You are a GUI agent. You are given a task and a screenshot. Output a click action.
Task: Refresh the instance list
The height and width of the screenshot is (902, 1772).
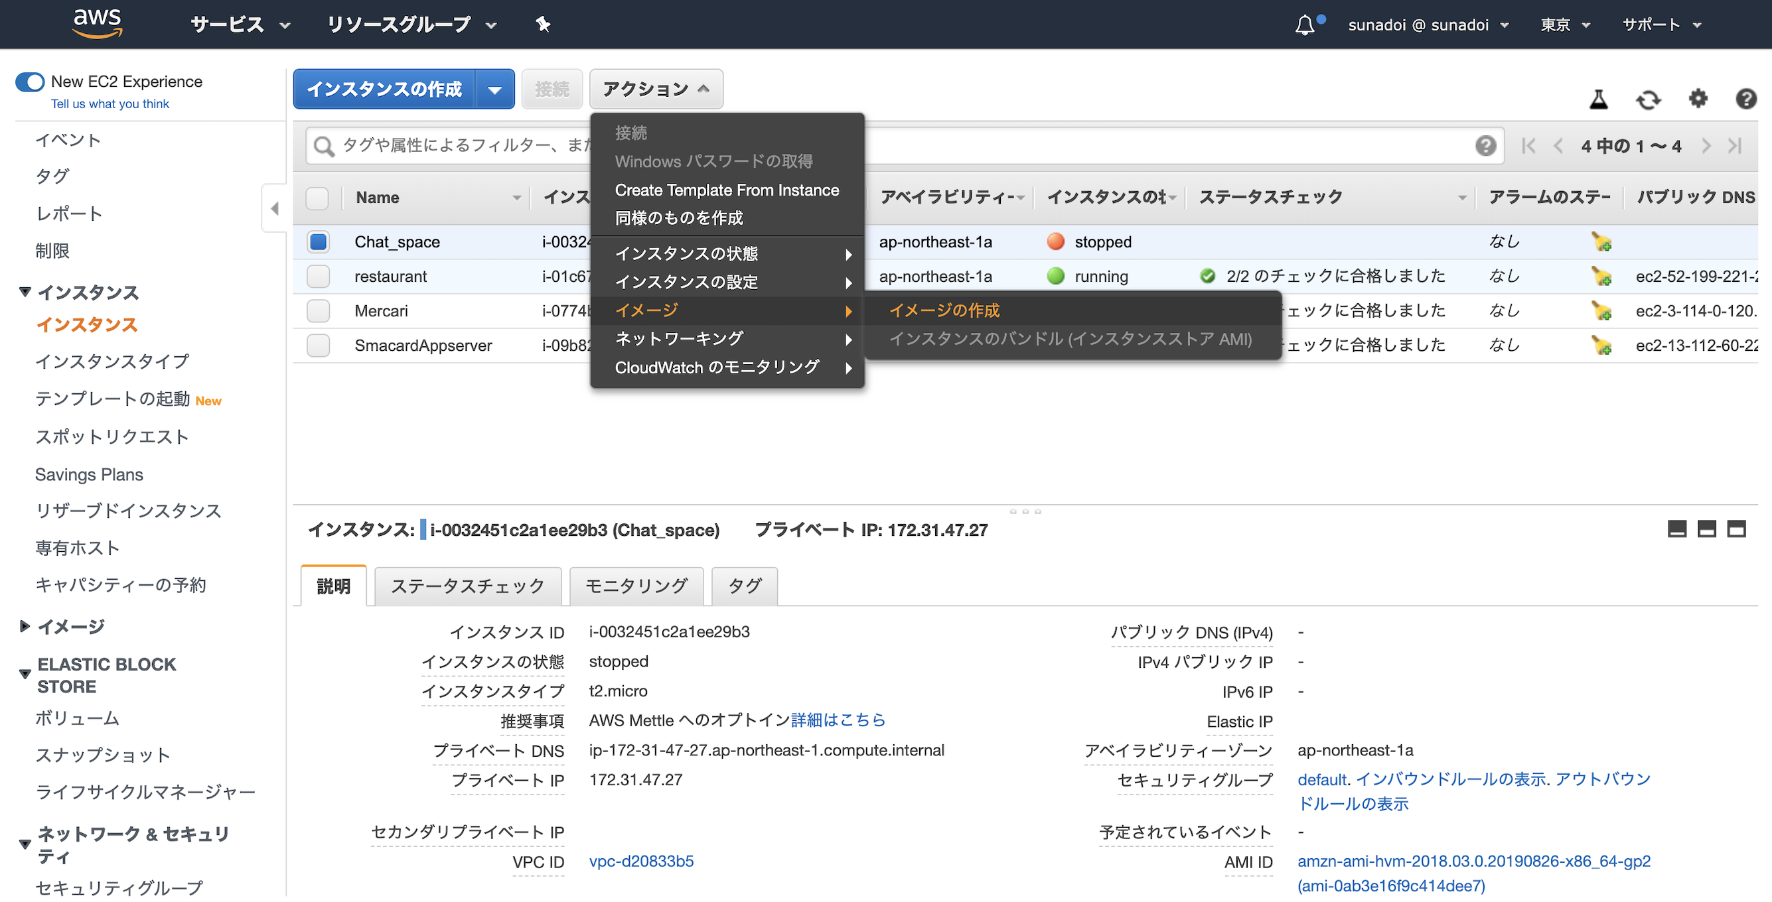(1648, 99)
